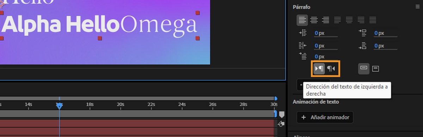Set text direction left to right
The width and height of the screenshot is (423, 137).
[x=319, y=68]
